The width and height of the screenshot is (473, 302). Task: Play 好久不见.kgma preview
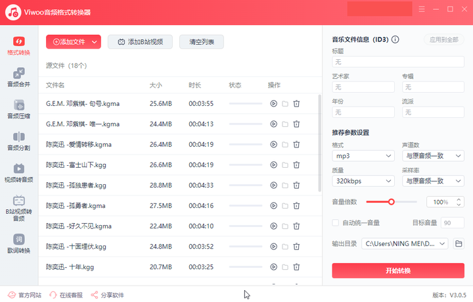pos(273,226)
